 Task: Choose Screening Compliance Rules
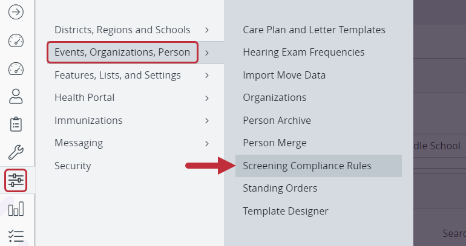(x=307, y=166)
